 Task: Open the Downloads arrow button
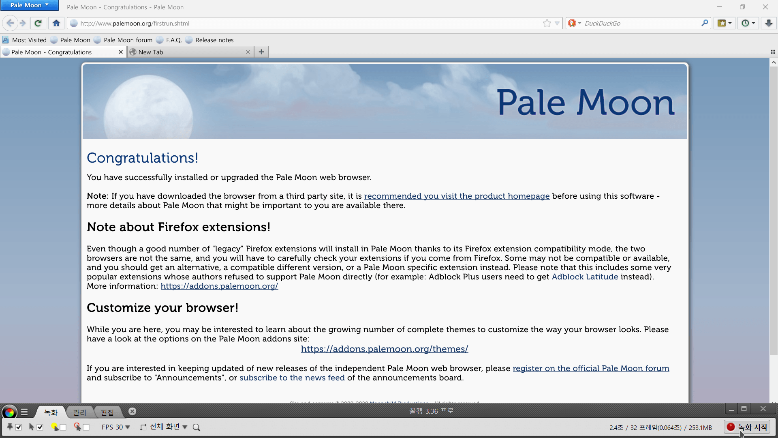point(768,23)
